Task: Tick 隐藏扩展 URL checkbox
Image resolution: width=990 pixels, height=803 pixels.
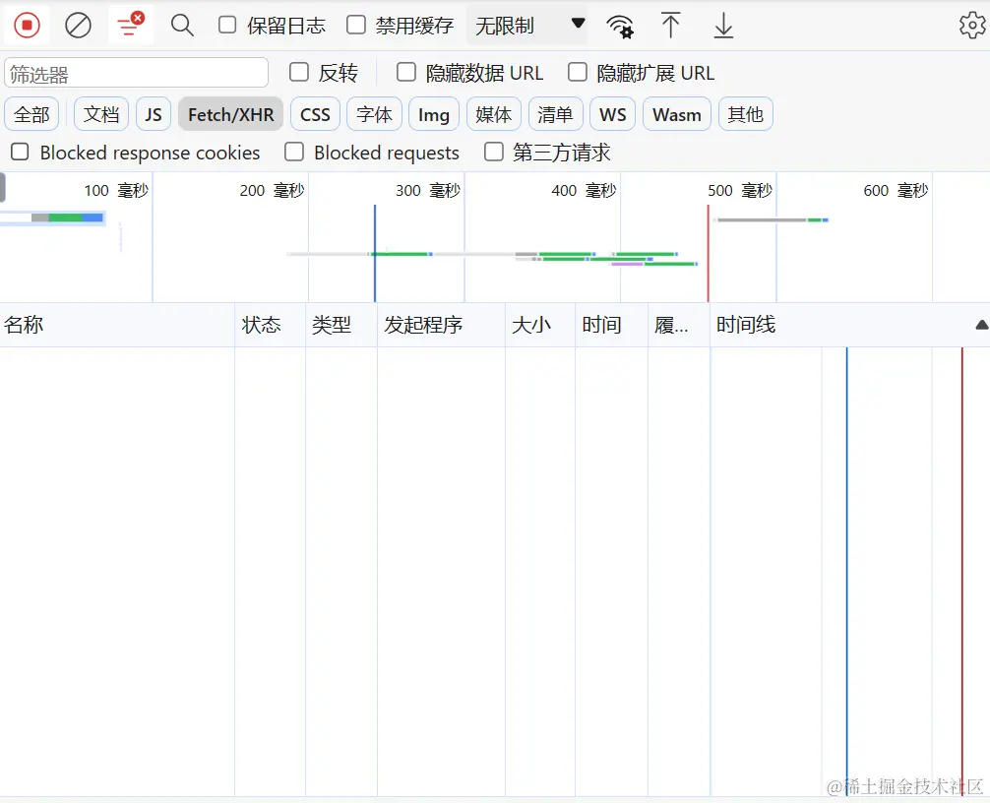Action: click(x=577, y=73)
